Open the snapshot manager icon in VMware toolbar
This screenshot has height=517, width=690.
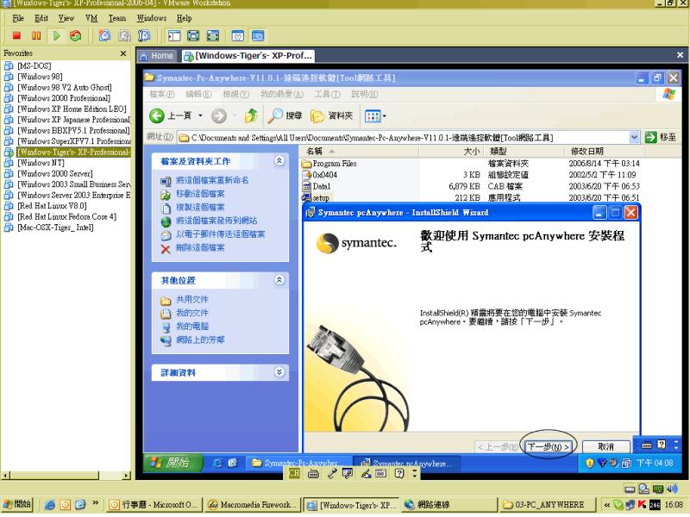tap(144, 35)
